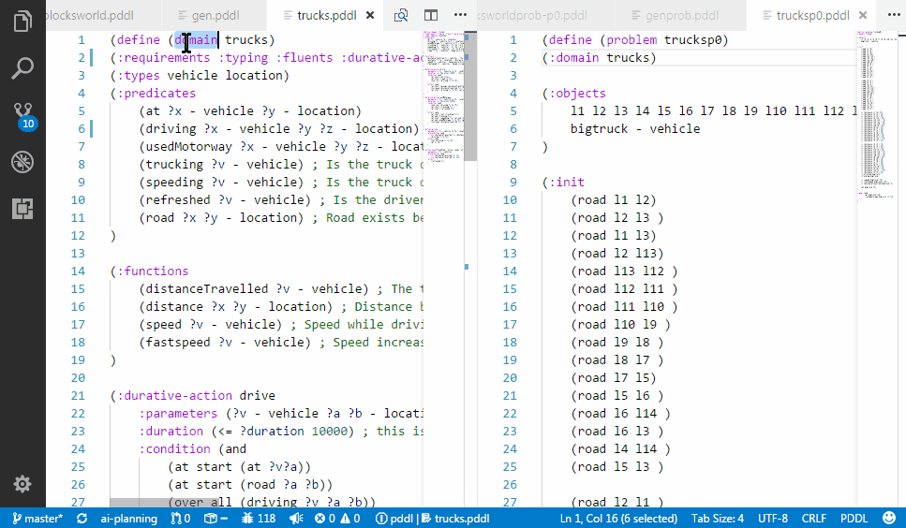The width and height of the screenshot is (906, 528).
Task: Change end of line sequence CRLF
Action: point(813,519)
